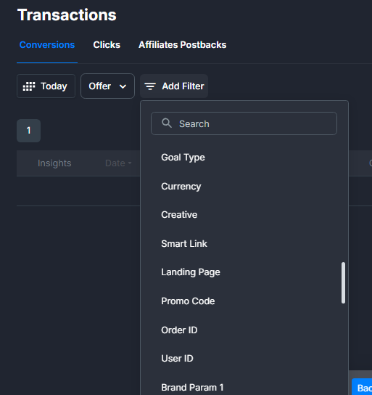Click the Today date range button
The image size is (372, 395).
46,86
